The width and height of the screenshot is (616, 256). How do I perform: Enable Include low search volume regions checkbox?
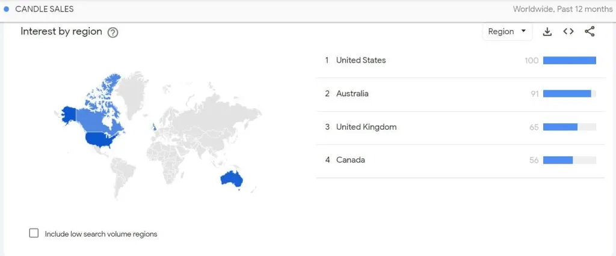[34, 233]
